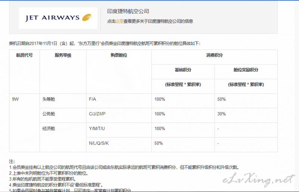Select note 4 about 最低标准里程
This screenshot has height=192, width=299.
point(56,185)
